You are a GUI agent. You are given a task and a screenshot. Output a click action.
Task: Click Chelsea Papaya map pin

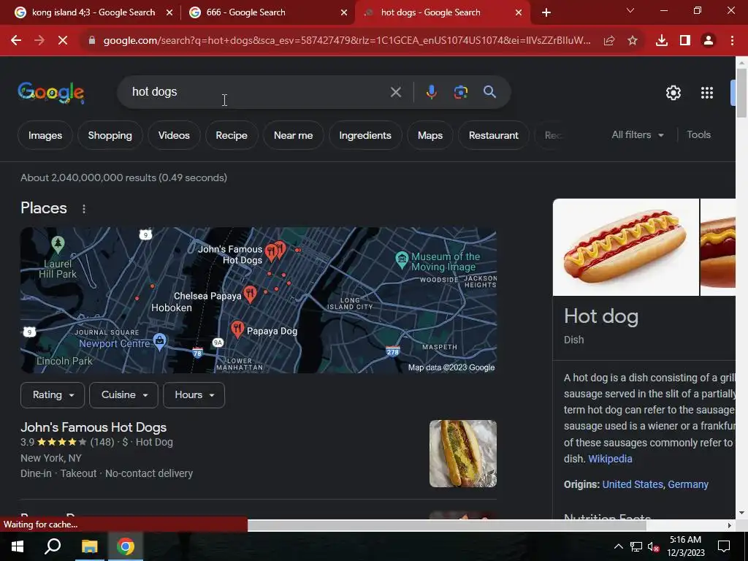point(250,294)
